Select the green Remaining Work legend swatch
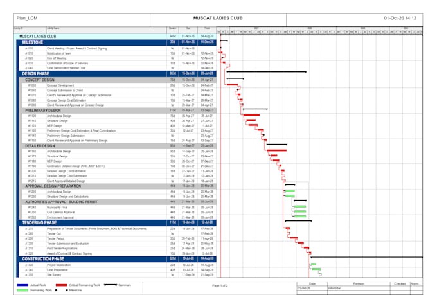Viewport: 437px width, 295px height. (x=22, y=290)
